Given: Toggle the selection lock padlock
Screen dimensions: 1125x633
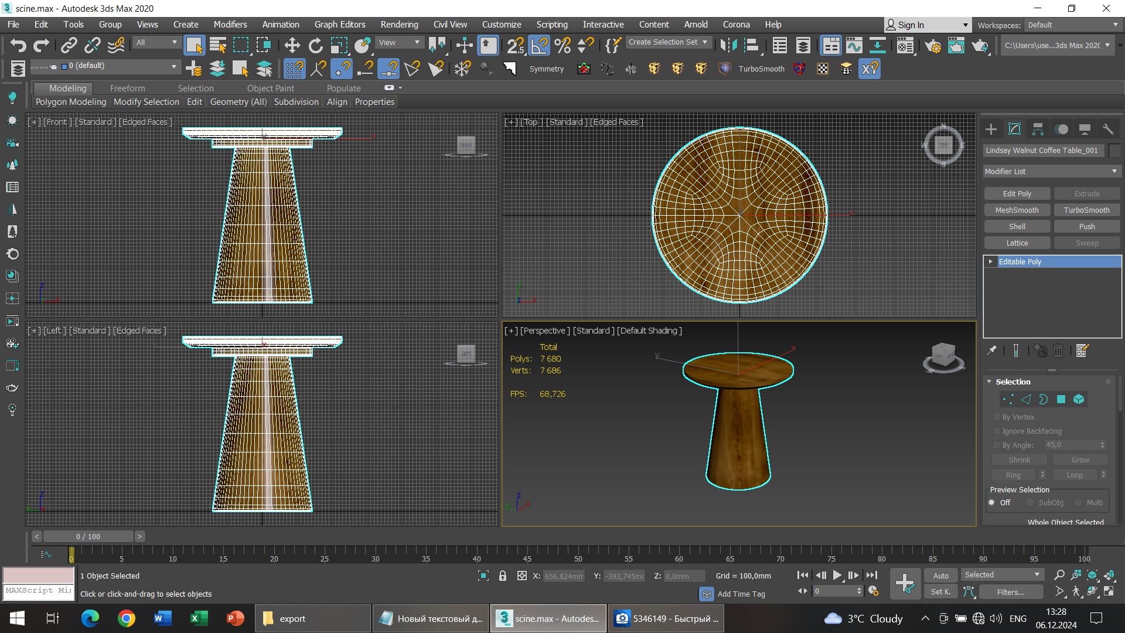Looking at the screenshot, I should (502, 576).
